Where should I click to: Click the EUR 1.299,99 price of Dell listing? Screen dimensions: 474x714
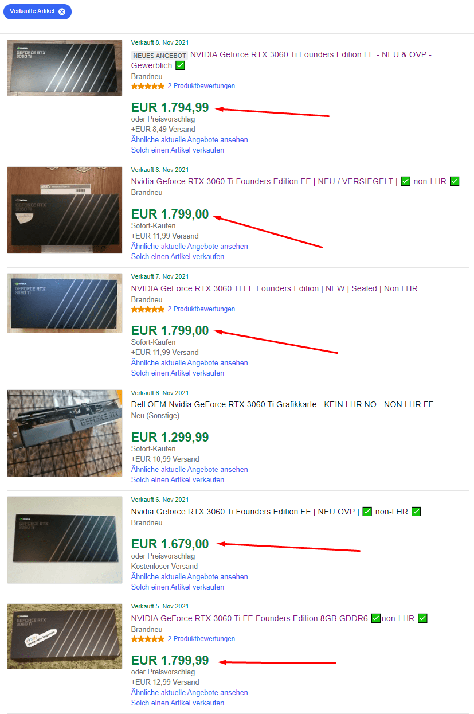pos(170,437)
